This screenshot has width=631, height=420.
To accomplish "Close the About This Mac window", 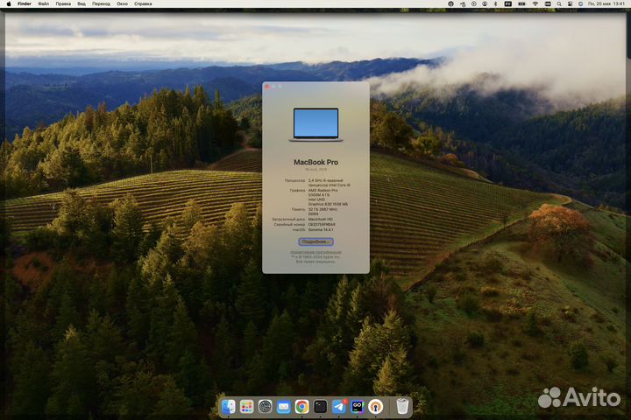I will tap(267, 87).
